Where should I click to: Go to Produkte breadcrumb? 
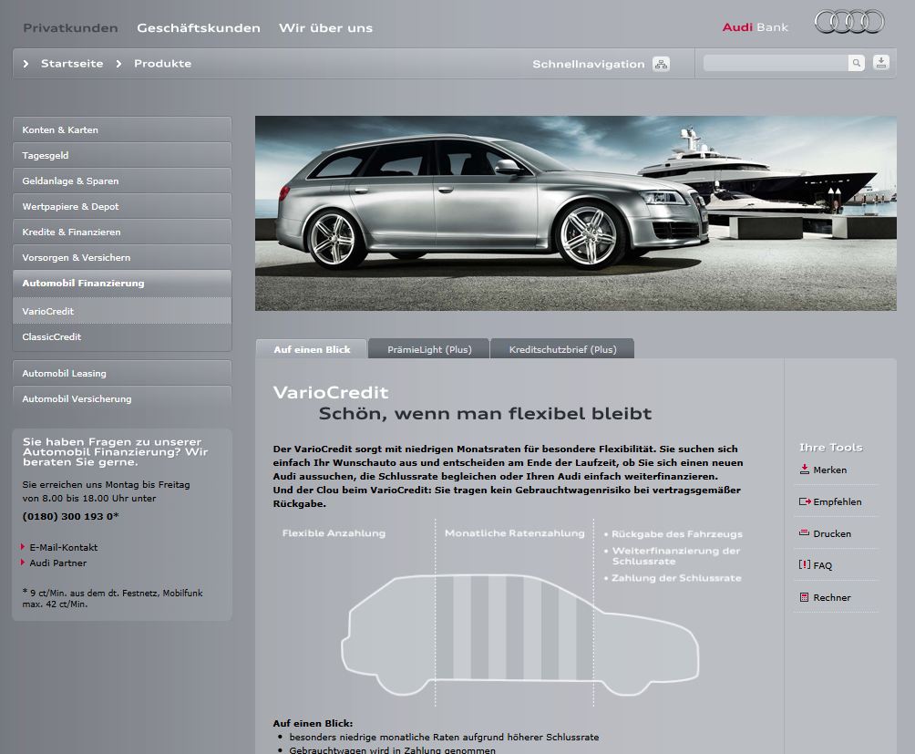[x=162, y=64]
